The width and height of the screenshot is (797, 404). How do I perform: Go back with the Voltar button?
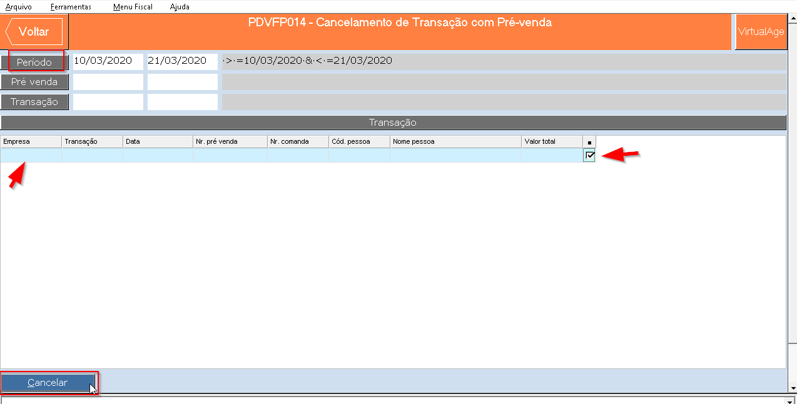click(x=34, y=31)
